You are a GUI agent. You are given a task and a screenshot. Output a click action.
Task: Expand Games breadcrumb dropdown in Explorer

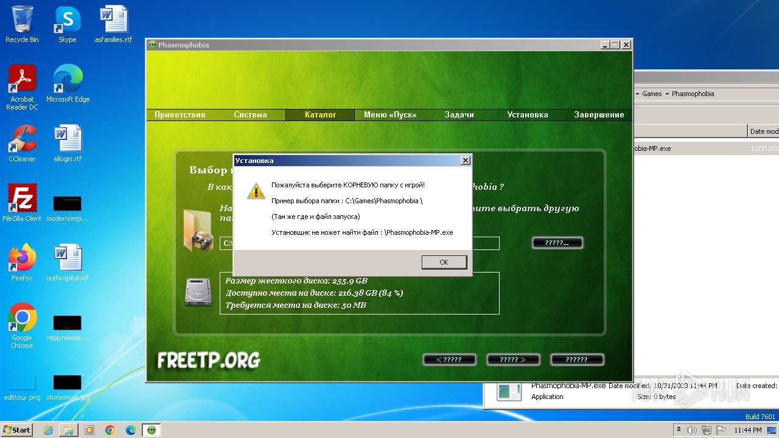[667, 94]
